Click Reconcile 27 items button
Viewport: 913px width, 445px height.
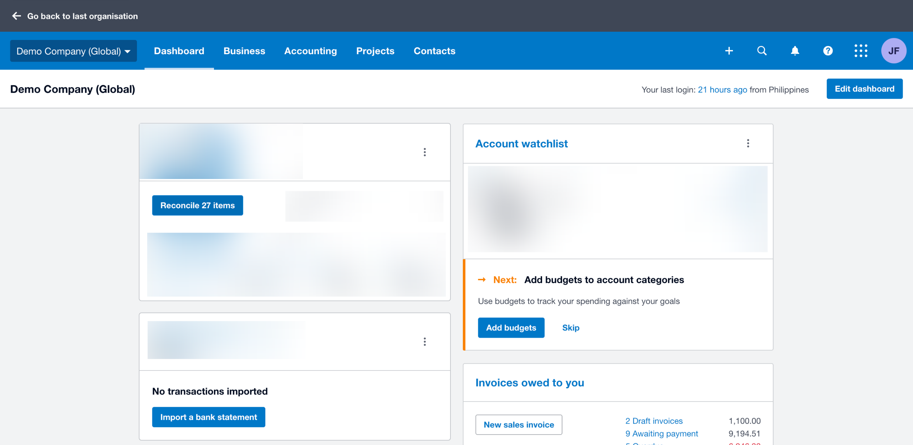point(198,205)
